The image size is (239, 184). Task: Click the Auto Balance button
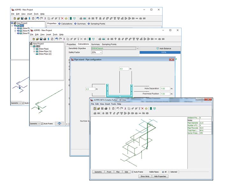(164, 48)
